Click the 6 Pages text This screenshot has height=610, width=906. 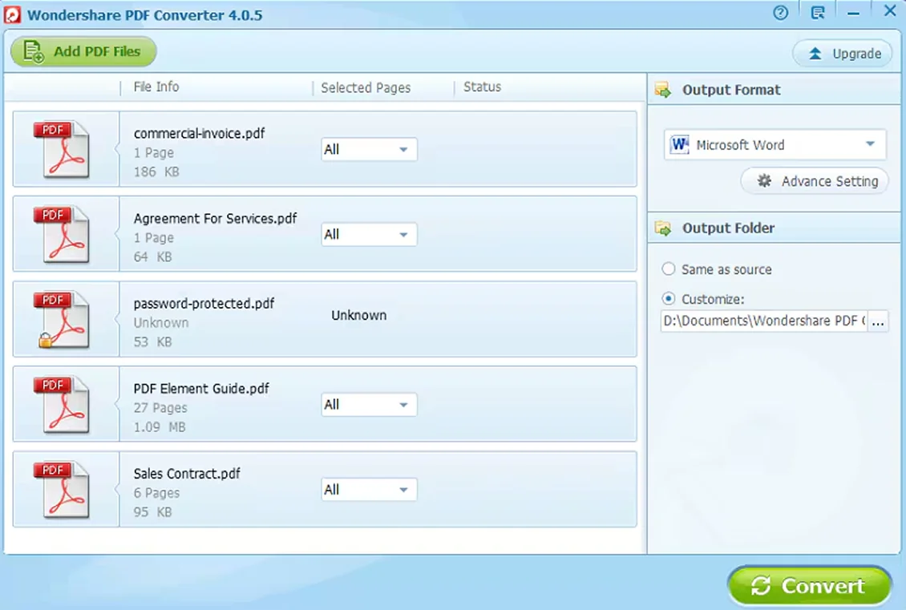tap(156, 493)
